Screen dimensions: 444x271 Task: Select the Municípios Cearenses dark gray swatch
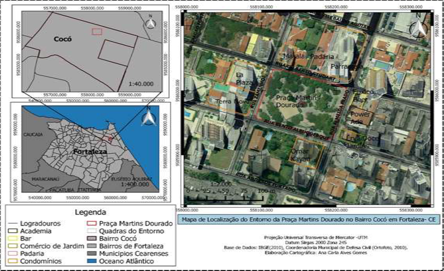tap(90, 254)
